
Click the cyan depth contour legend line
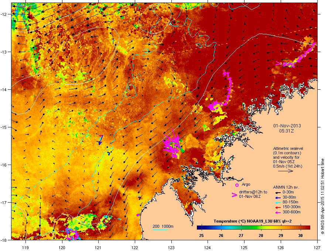coord(160,230)
